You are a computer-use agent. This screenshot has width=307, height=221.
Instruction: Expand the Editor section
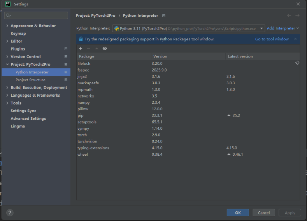pyautogui.click(x=7, y=41)
